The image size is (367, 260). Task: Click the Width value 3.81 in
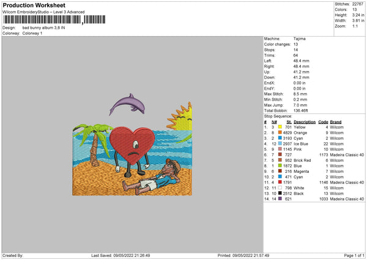pos(358,21)
